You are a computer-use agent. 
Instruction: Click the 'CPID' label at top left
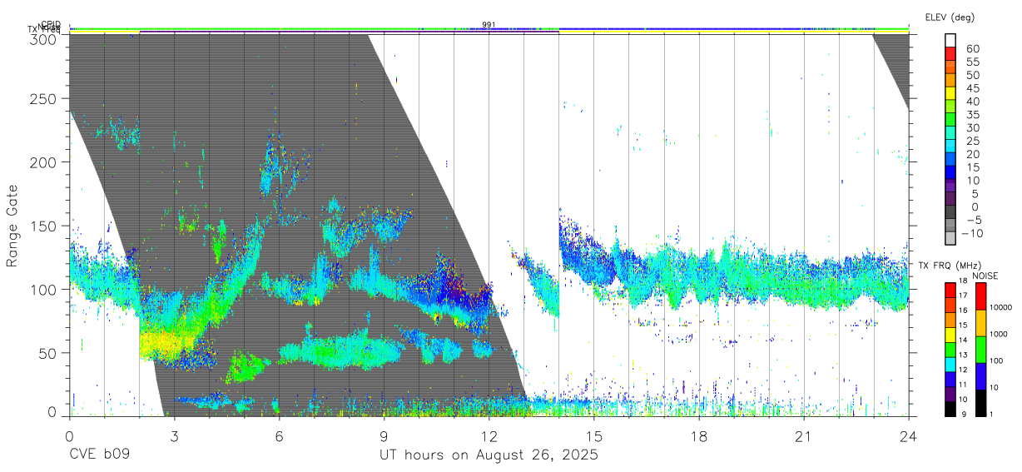pyautogui.click(x=52, y=24)
